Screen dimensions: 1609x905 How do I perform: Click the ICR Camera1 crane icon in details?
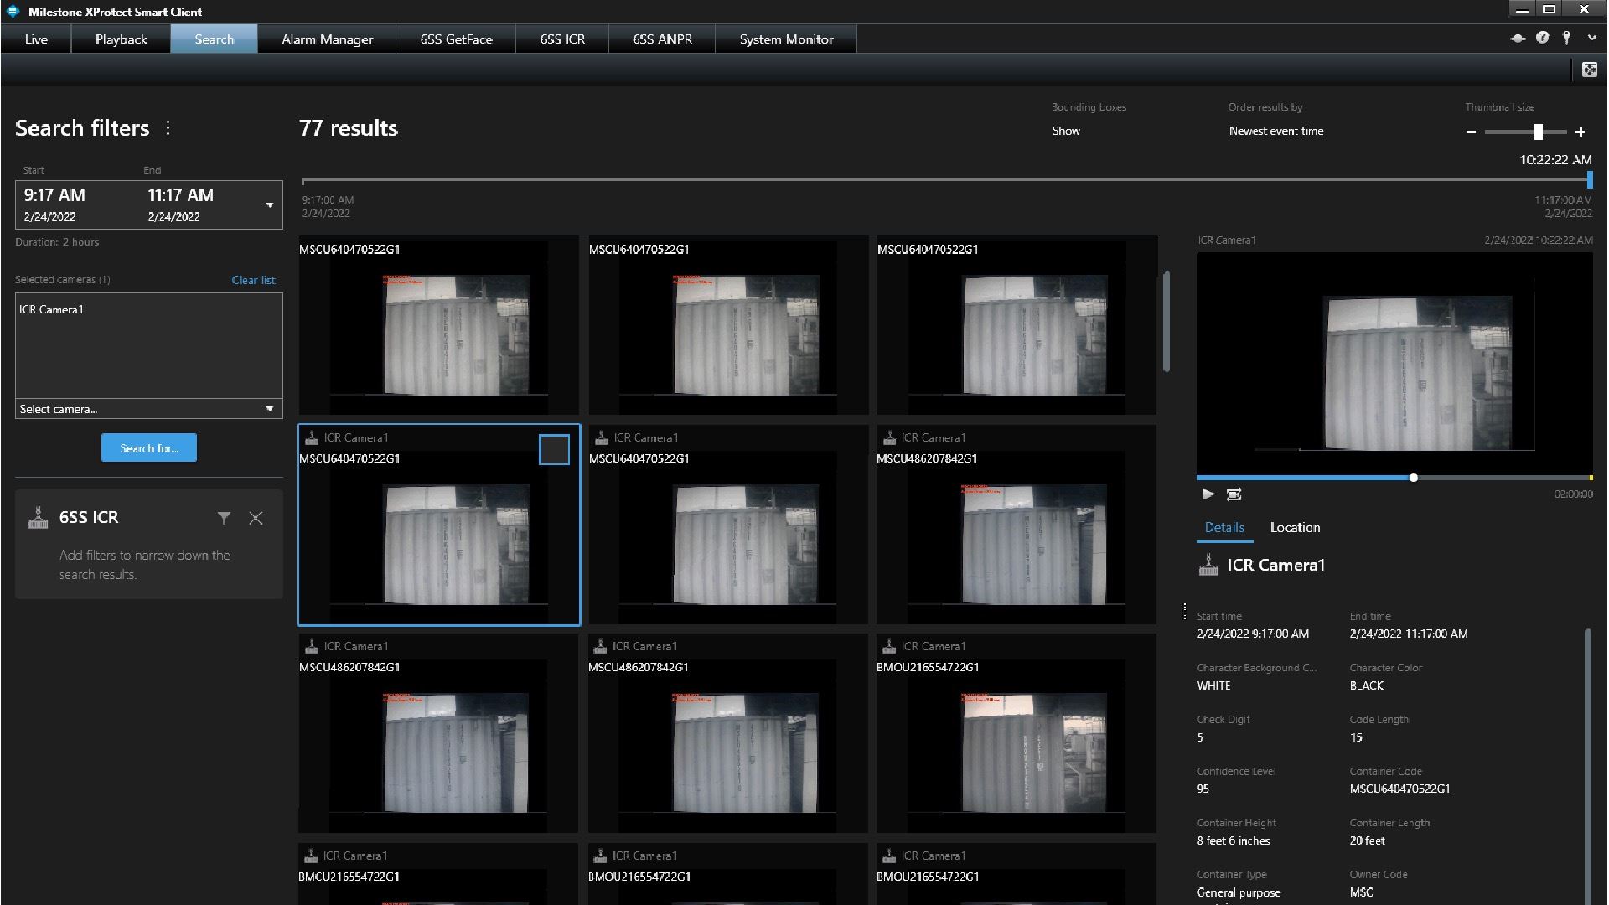click(x=1208, y=565)
